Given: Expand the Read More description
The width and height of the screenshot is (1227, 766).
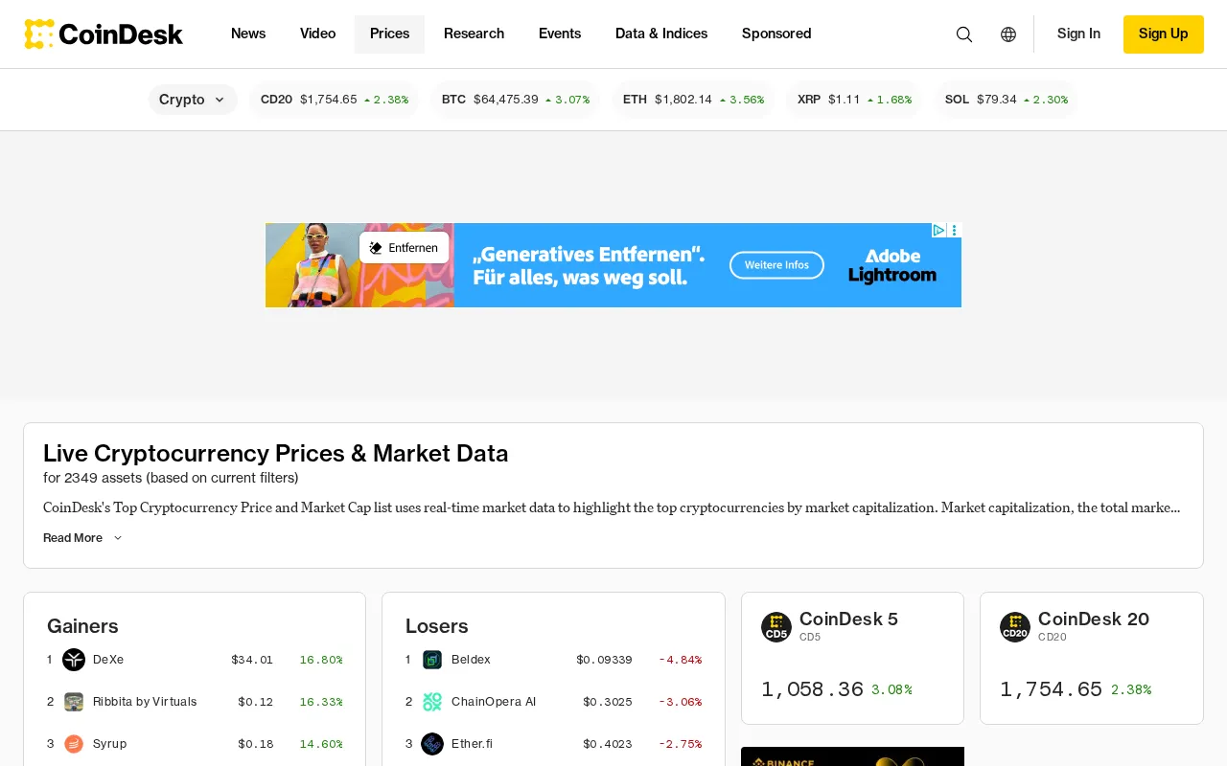Looking at the screenshot, I should pos(83,538).
